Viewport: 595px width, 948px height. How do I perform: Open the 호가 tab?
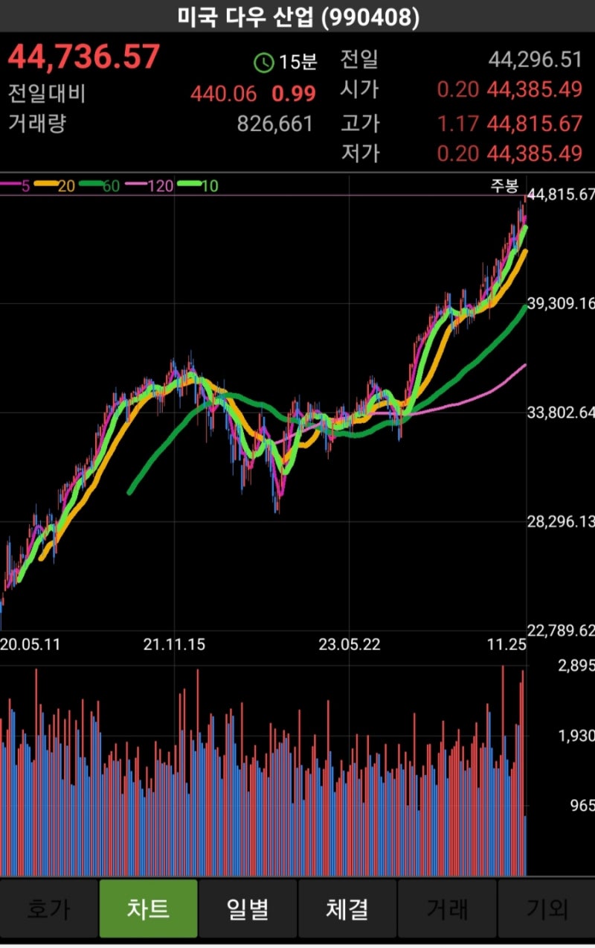point(48,909)
